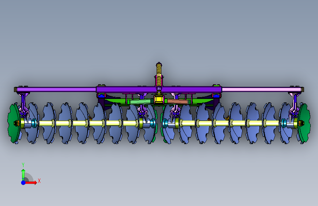Select the green end disc on the far left

[x=14, y=123]
